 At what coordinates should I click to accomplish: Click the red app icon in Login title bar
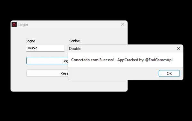[14, 24]
